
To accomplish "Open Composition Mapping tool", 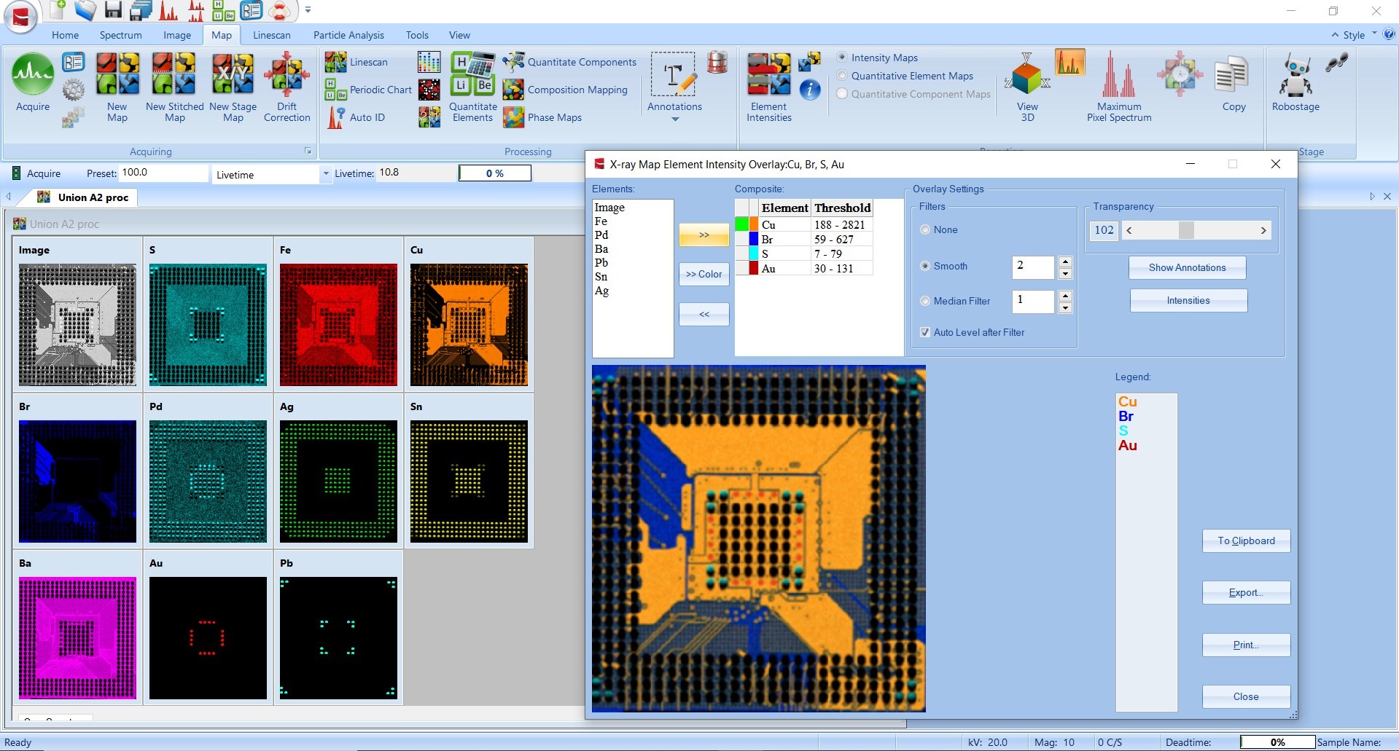I will tap(566, 90).
